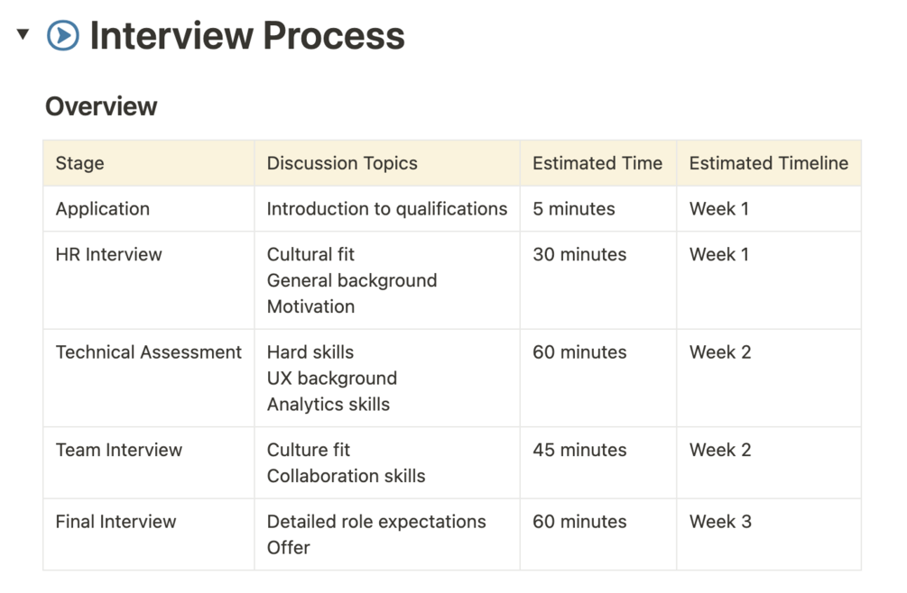Click the Application stage cell
Screen dimensions: 907x593
click(149, 208)
